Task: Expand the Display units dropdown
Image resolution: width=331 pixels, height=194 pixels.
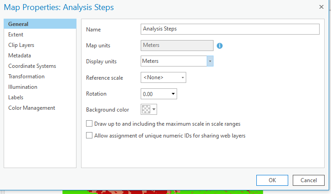Action: pyautogui.click(x=210, y=61)
